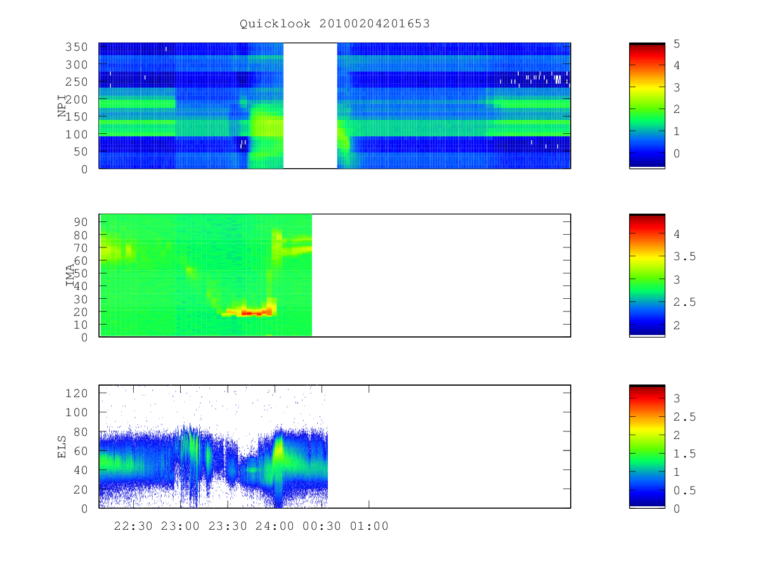Click the IMA axis label

coord(71,275)
